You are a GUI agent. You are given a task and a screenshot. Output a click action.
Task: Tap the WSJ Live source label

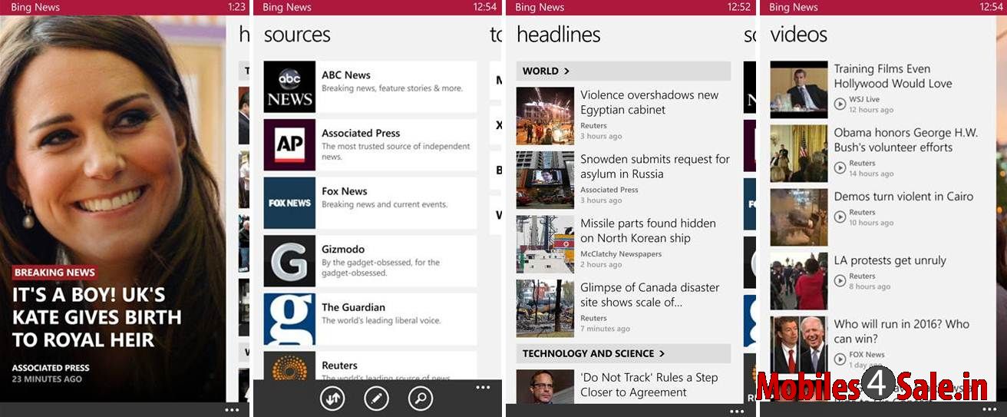(x=864, y=99)
